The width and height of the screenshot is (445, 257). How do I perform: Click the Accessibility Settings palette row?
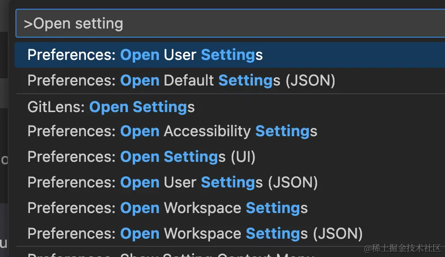coord(172,131)
